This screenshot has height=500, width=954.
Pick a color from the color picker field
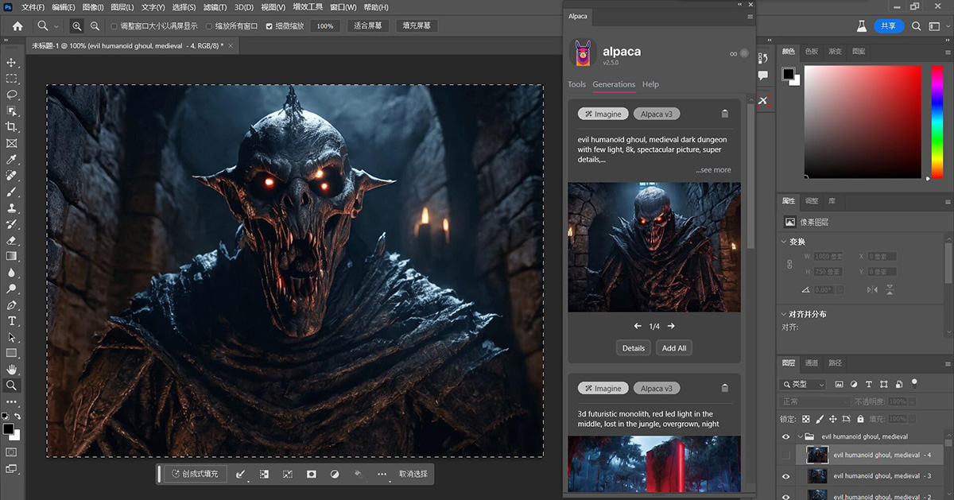[863, 119]
